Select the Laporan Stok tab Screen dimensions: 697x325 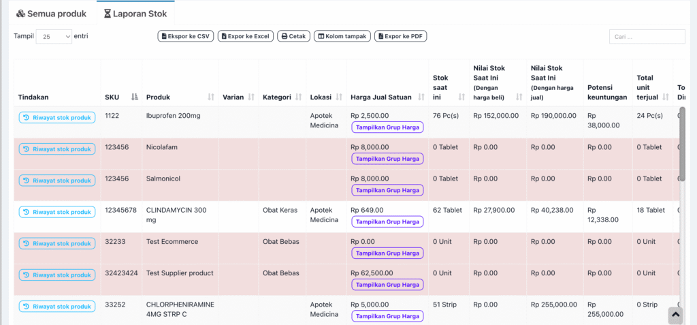click(135, 14)
